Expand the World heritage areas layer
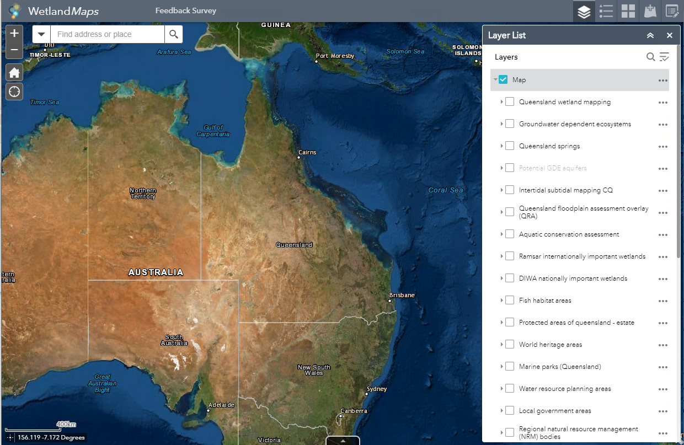Screen dimensions: 684x445 coord(501,345)
